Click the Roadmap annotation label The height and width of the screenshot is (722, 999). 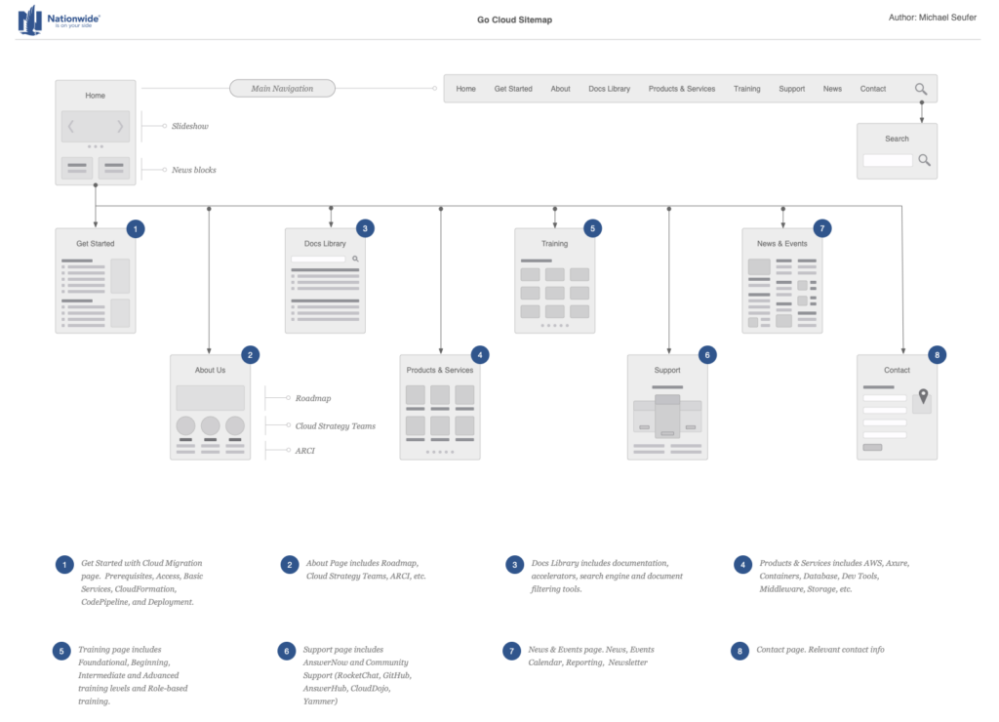[313, 398]
